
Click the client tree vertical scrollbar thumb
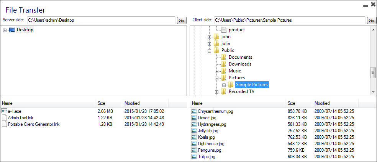[373, 72]
